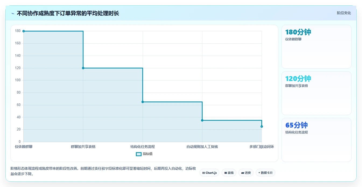Click the data point at 120 for 群聊加共享表格

[83, 68]
